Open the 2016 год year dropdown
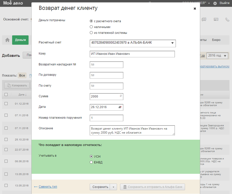 [x=217, y=56]
